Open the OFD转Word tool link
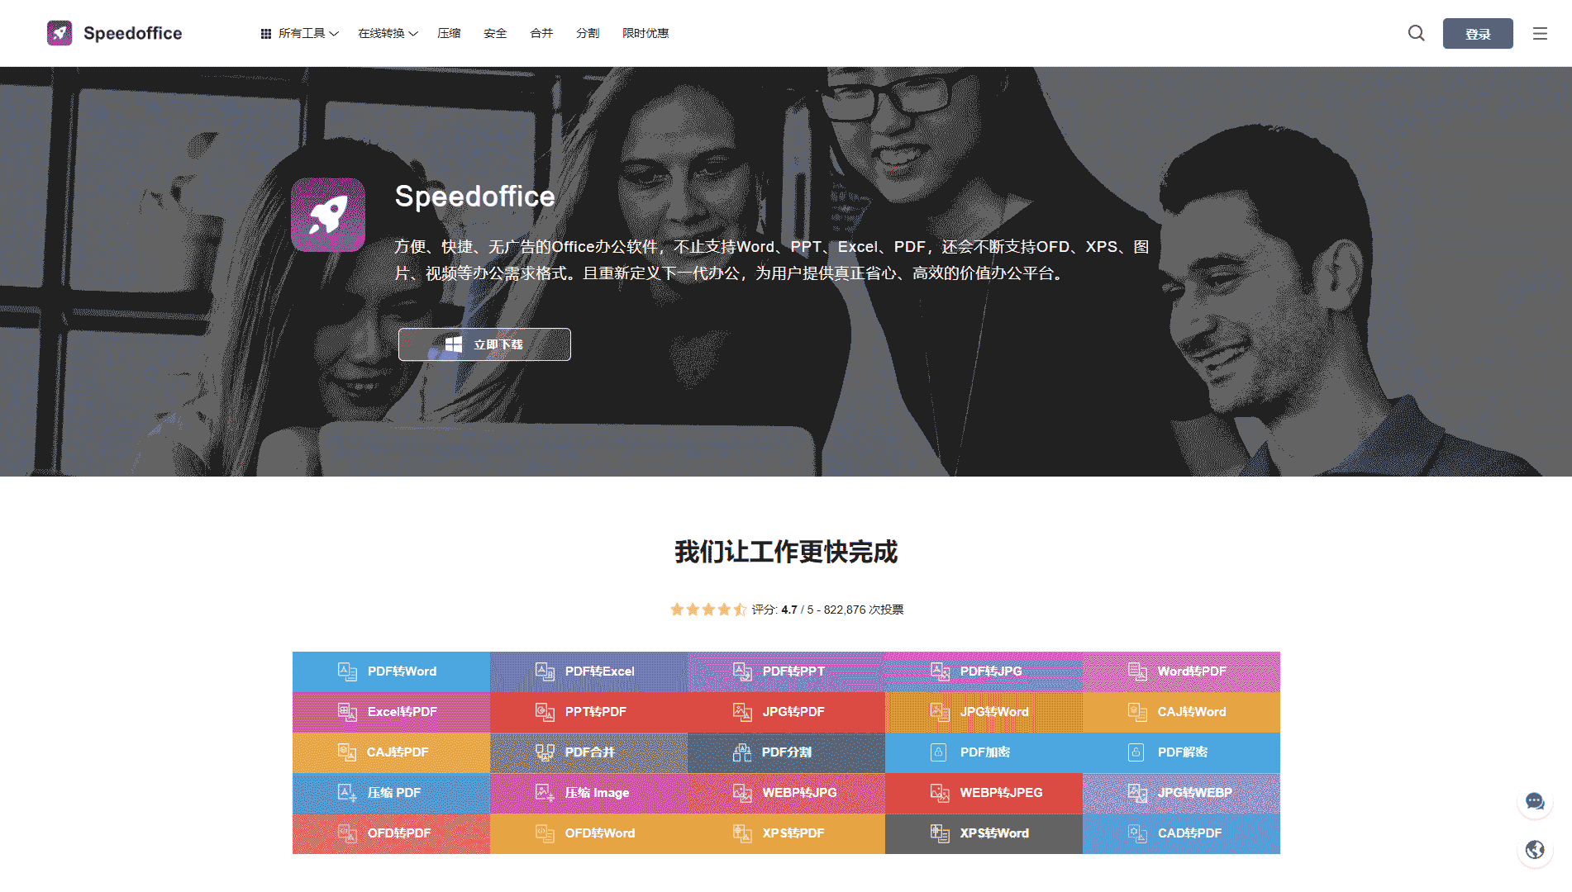The height and width of the screenshot is (892, 1572). click(588, 833)
